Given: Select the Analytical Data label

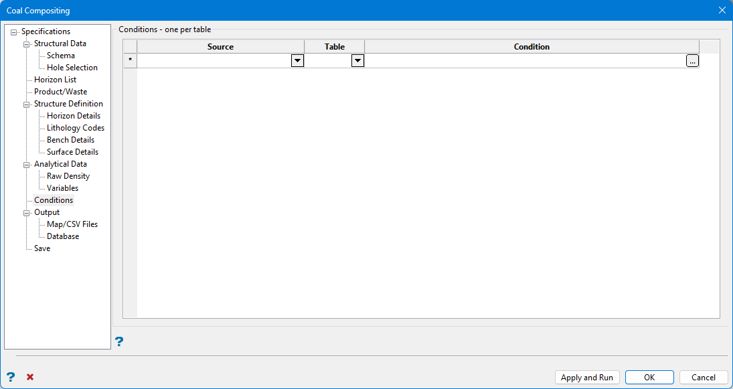Looking at the screenshot, I should click(x=60, y=164).
